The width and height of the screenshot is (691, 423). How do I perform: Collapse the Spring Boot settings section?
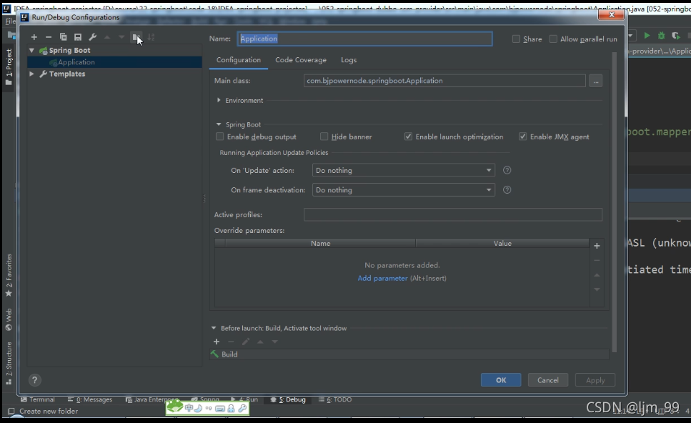click(219, 124)
